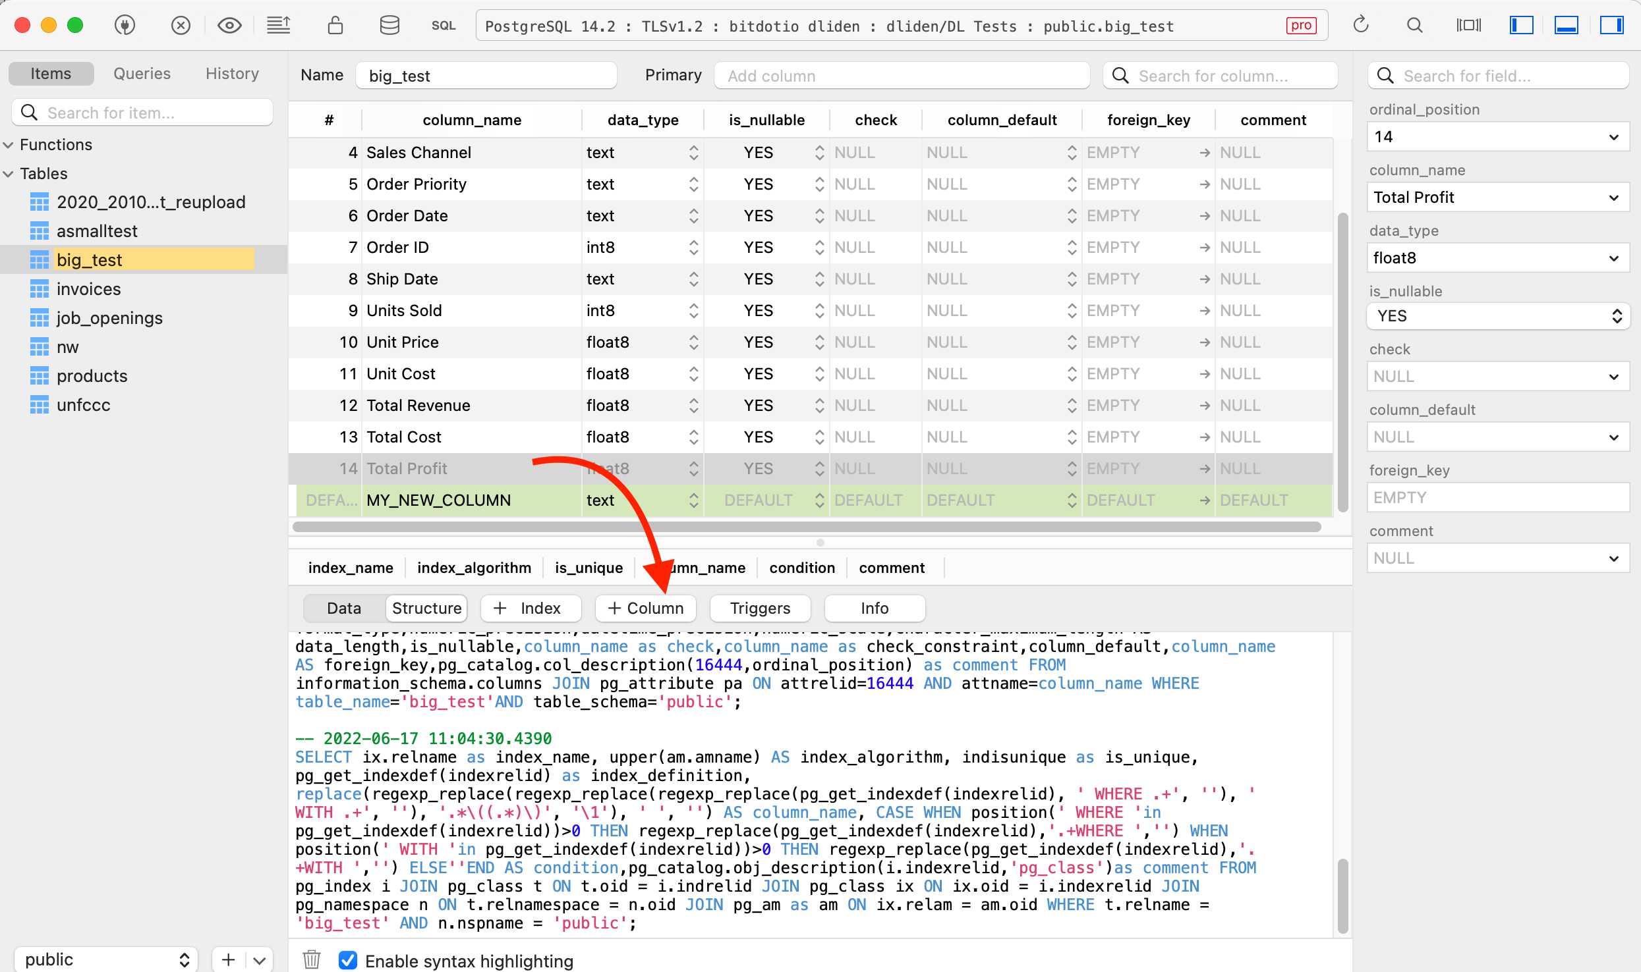Focus the table Name field big_test
The image size is (1641, 972).
486,76
